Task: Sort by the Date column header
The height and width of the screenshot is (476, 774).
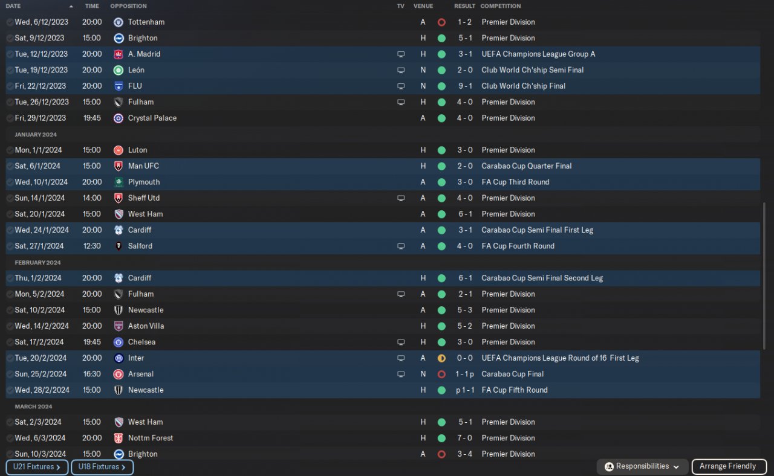Action: coord(13,6)
